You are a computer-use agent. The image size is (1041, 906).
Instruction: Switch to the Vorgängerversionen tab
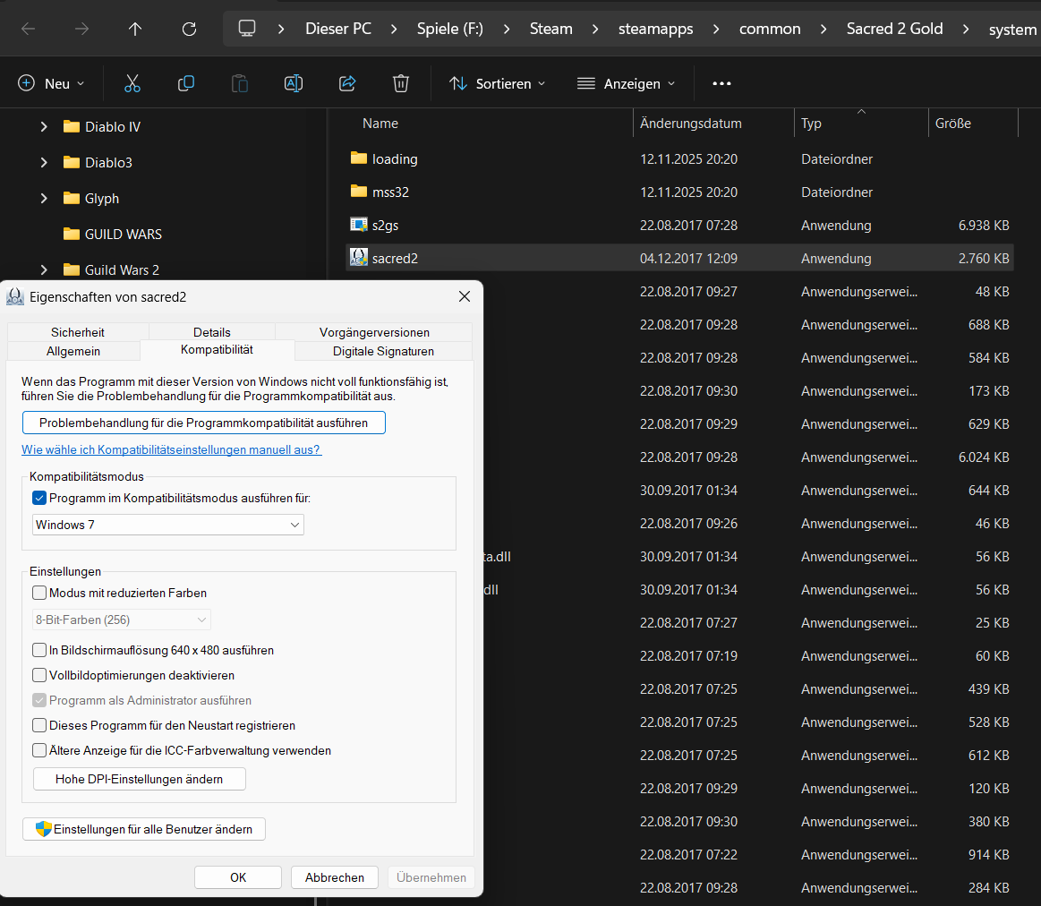(374, 331)
